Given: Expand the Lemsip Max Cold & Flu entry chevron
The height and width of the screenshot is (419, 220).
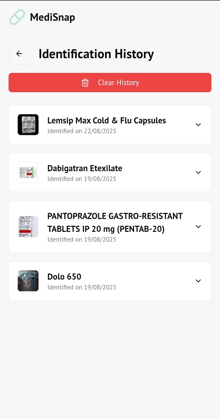Looking at the screenshot, I should 198,125.
